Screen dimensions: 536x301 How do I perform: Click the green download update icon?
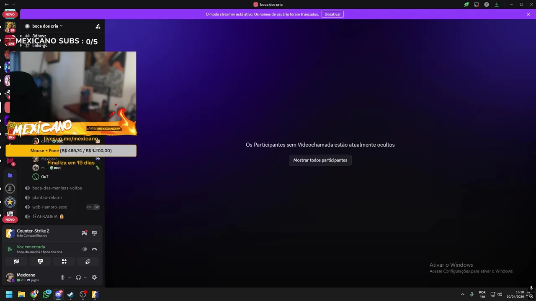point(497,5)
